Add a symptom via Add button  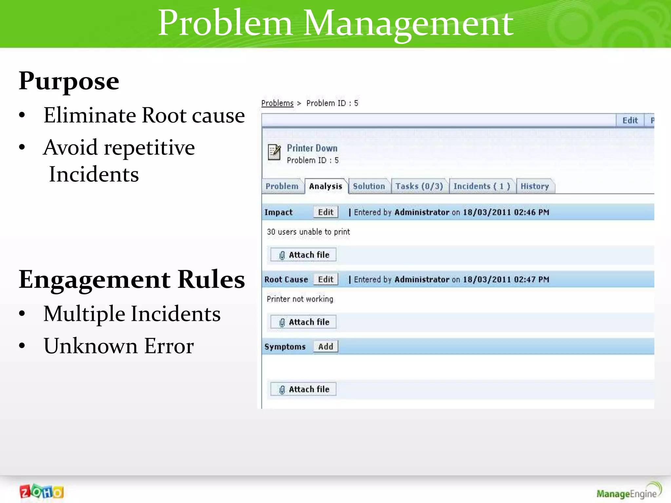pos(325,346)
